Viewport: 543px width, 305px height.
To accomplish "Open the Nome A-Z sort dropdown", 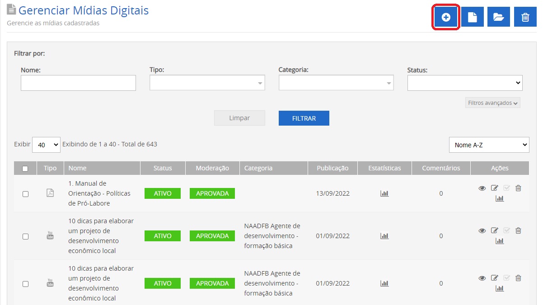I will pyautogui.click(x=489, y=145).
